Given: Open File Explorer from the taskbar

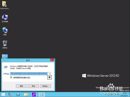Looking at the screenshot, I should point(26,94).
